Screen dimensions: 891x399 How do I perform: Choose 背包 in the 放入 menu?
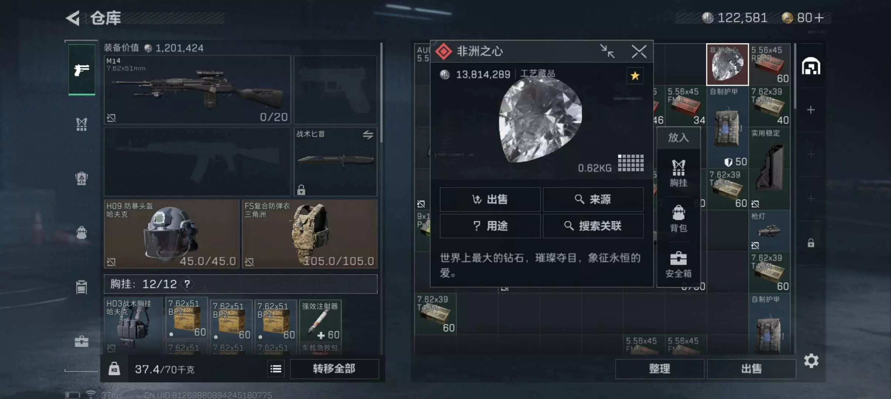tap(679, 219)
